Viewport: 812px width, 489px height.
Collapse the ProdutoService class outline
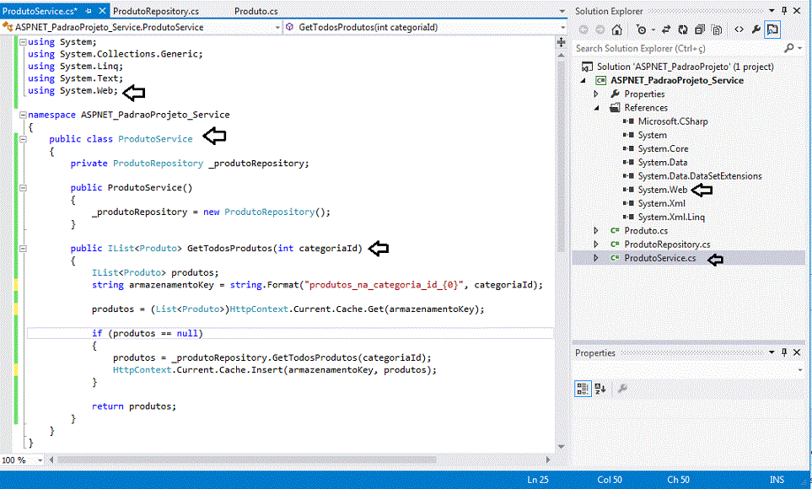pyautogui.click(x=23, y=139)
